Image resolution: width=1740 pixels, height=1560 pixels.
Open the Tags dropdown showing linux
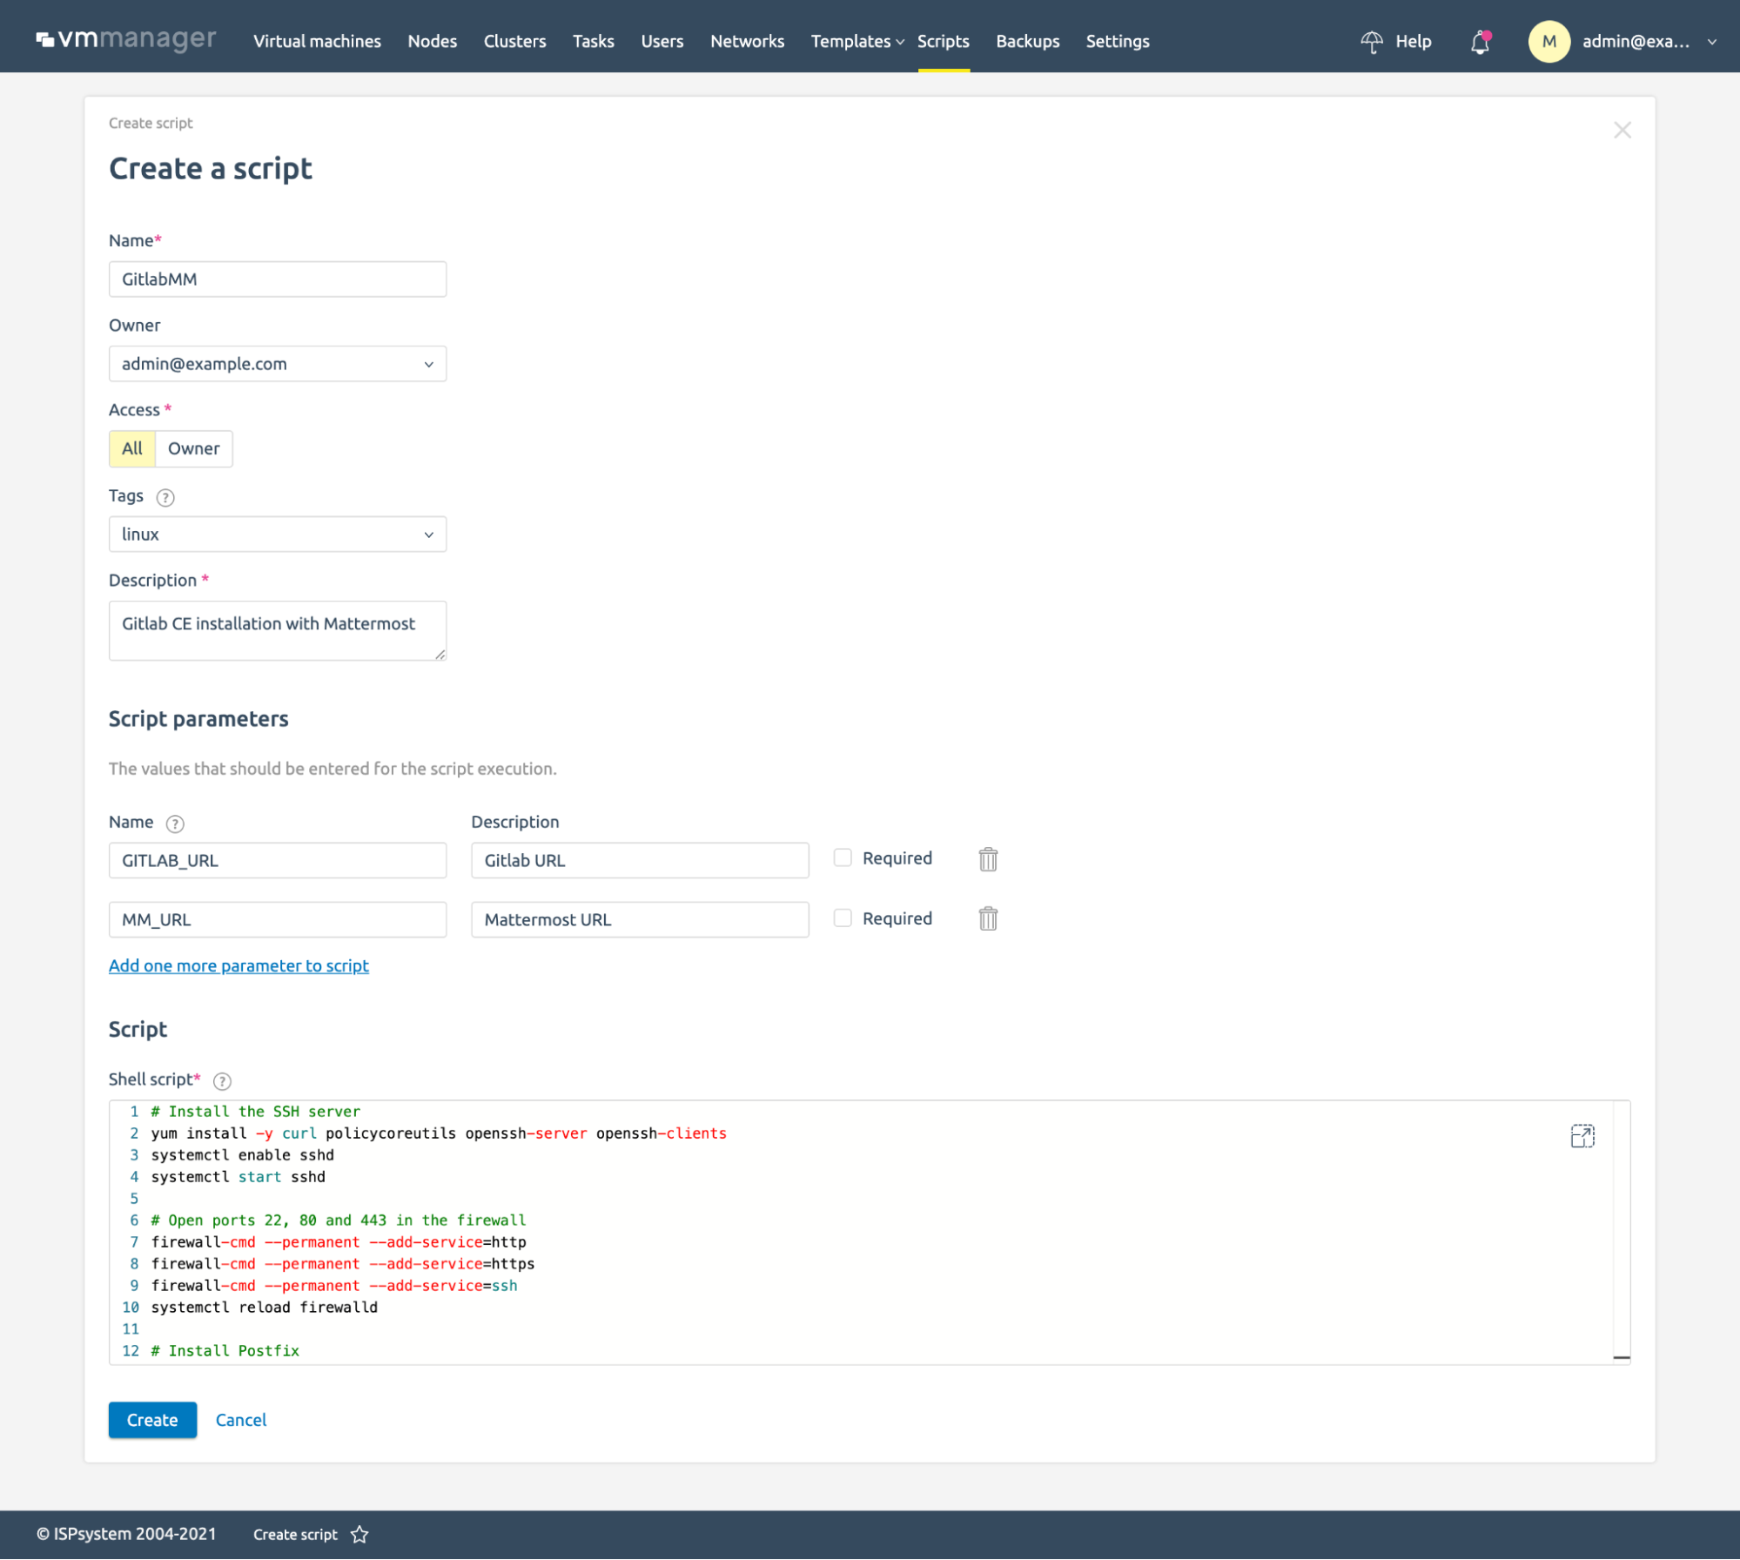pyautogui.click(x=278, y=535)
